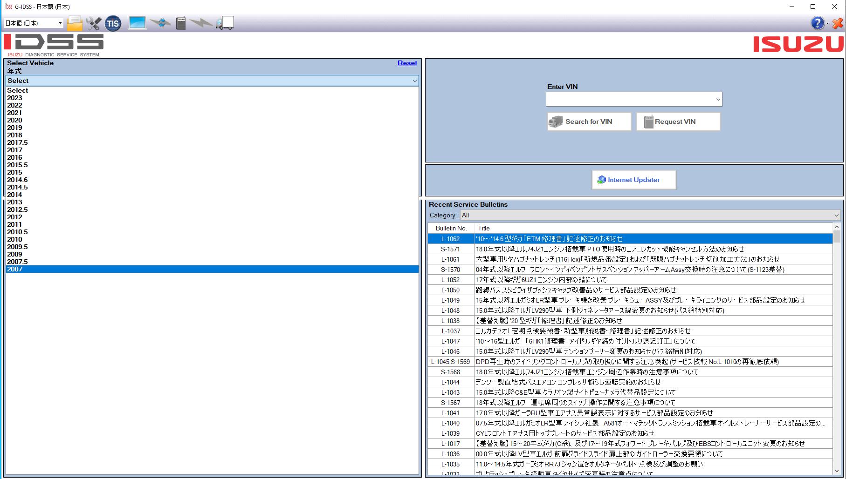Select model year 2017.5 from the list
846x479 pixels.
pyautogui.click(x=17, y=142)
